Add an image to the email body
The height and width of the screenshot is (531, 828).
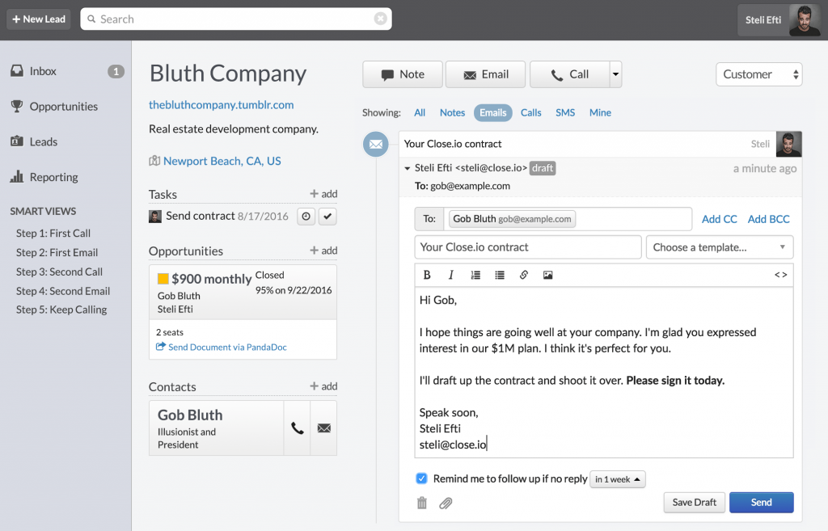pos(547,275)
